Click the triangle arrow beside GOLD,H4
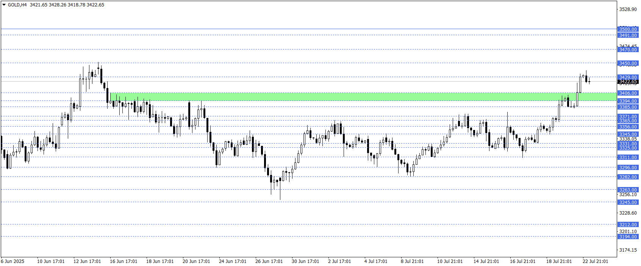 tap(4, 5)
